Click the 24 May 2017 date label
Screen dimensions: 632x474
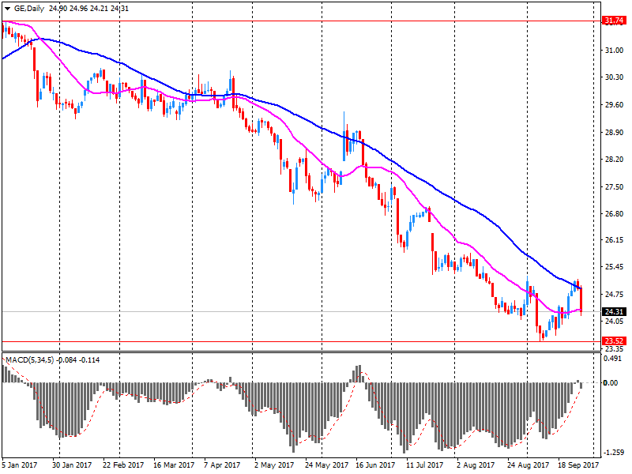point(326,465)
